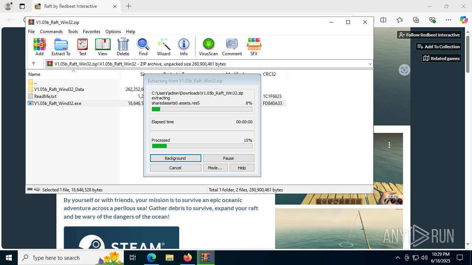Open File Explorer from taskbar
Viewport: 472px width, 265px height.
pyautogui.click(x=169, y=258)
